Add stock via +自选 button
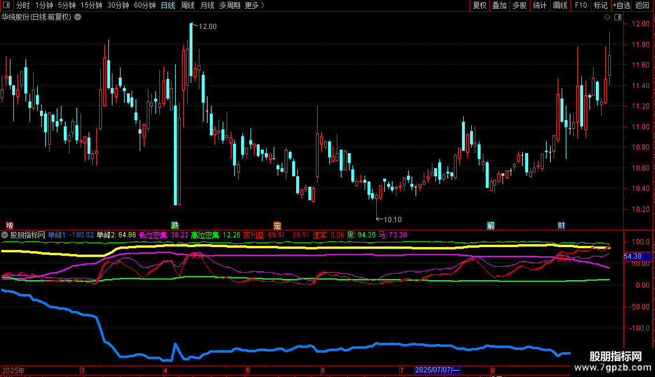655x377 pixels. (x=621, y=5)
